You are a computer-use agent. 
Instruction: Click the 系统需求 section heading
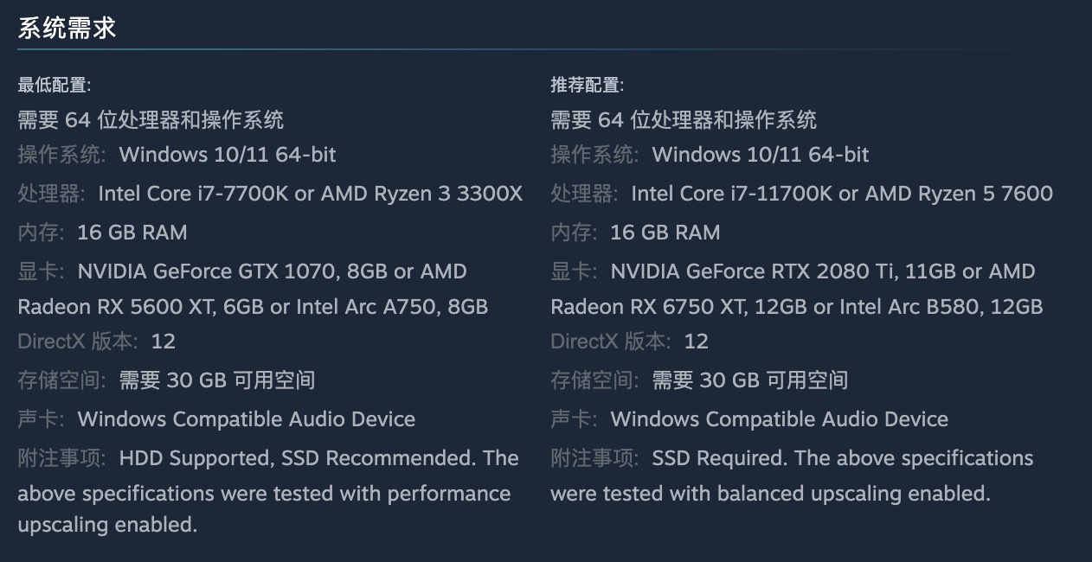(67, 29)
